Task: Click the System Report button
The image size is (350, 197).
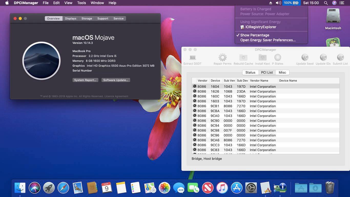Action: click(85, 80)
